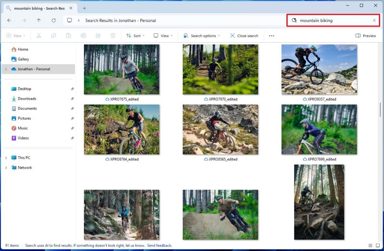Open the Sort dropdown
Viewport: 384px width, 251px height.
coord(135,35)
